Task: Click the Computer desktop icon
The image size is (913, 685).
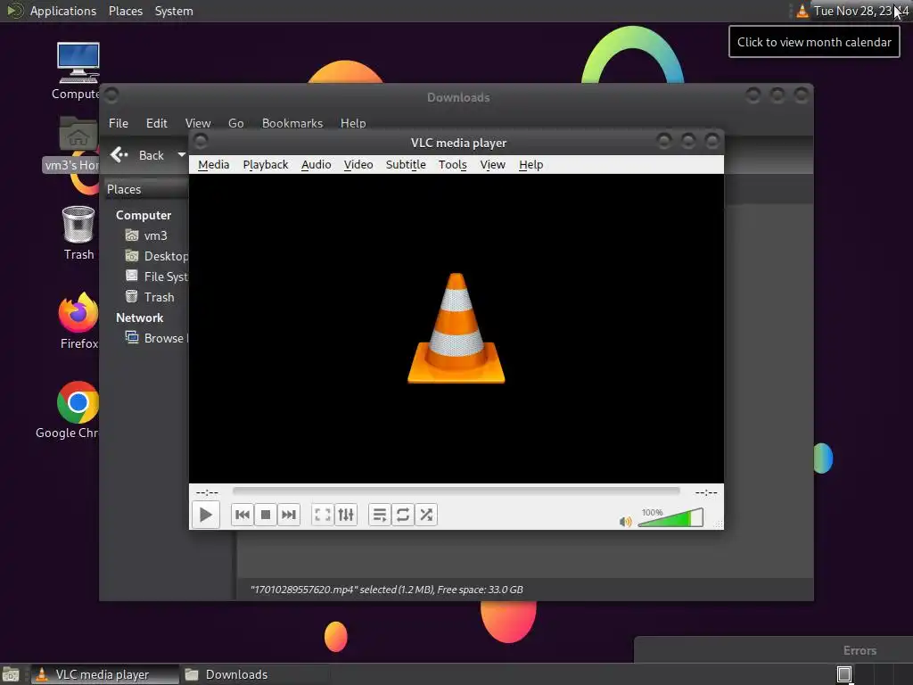Action: pyautogui.click(x=78, y=63)
